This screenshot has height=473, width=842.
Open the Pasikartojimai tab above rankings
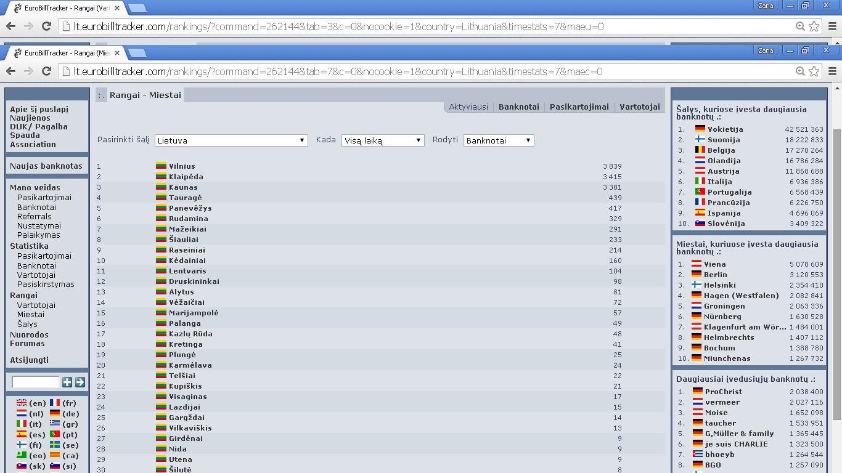coord(579,107)
